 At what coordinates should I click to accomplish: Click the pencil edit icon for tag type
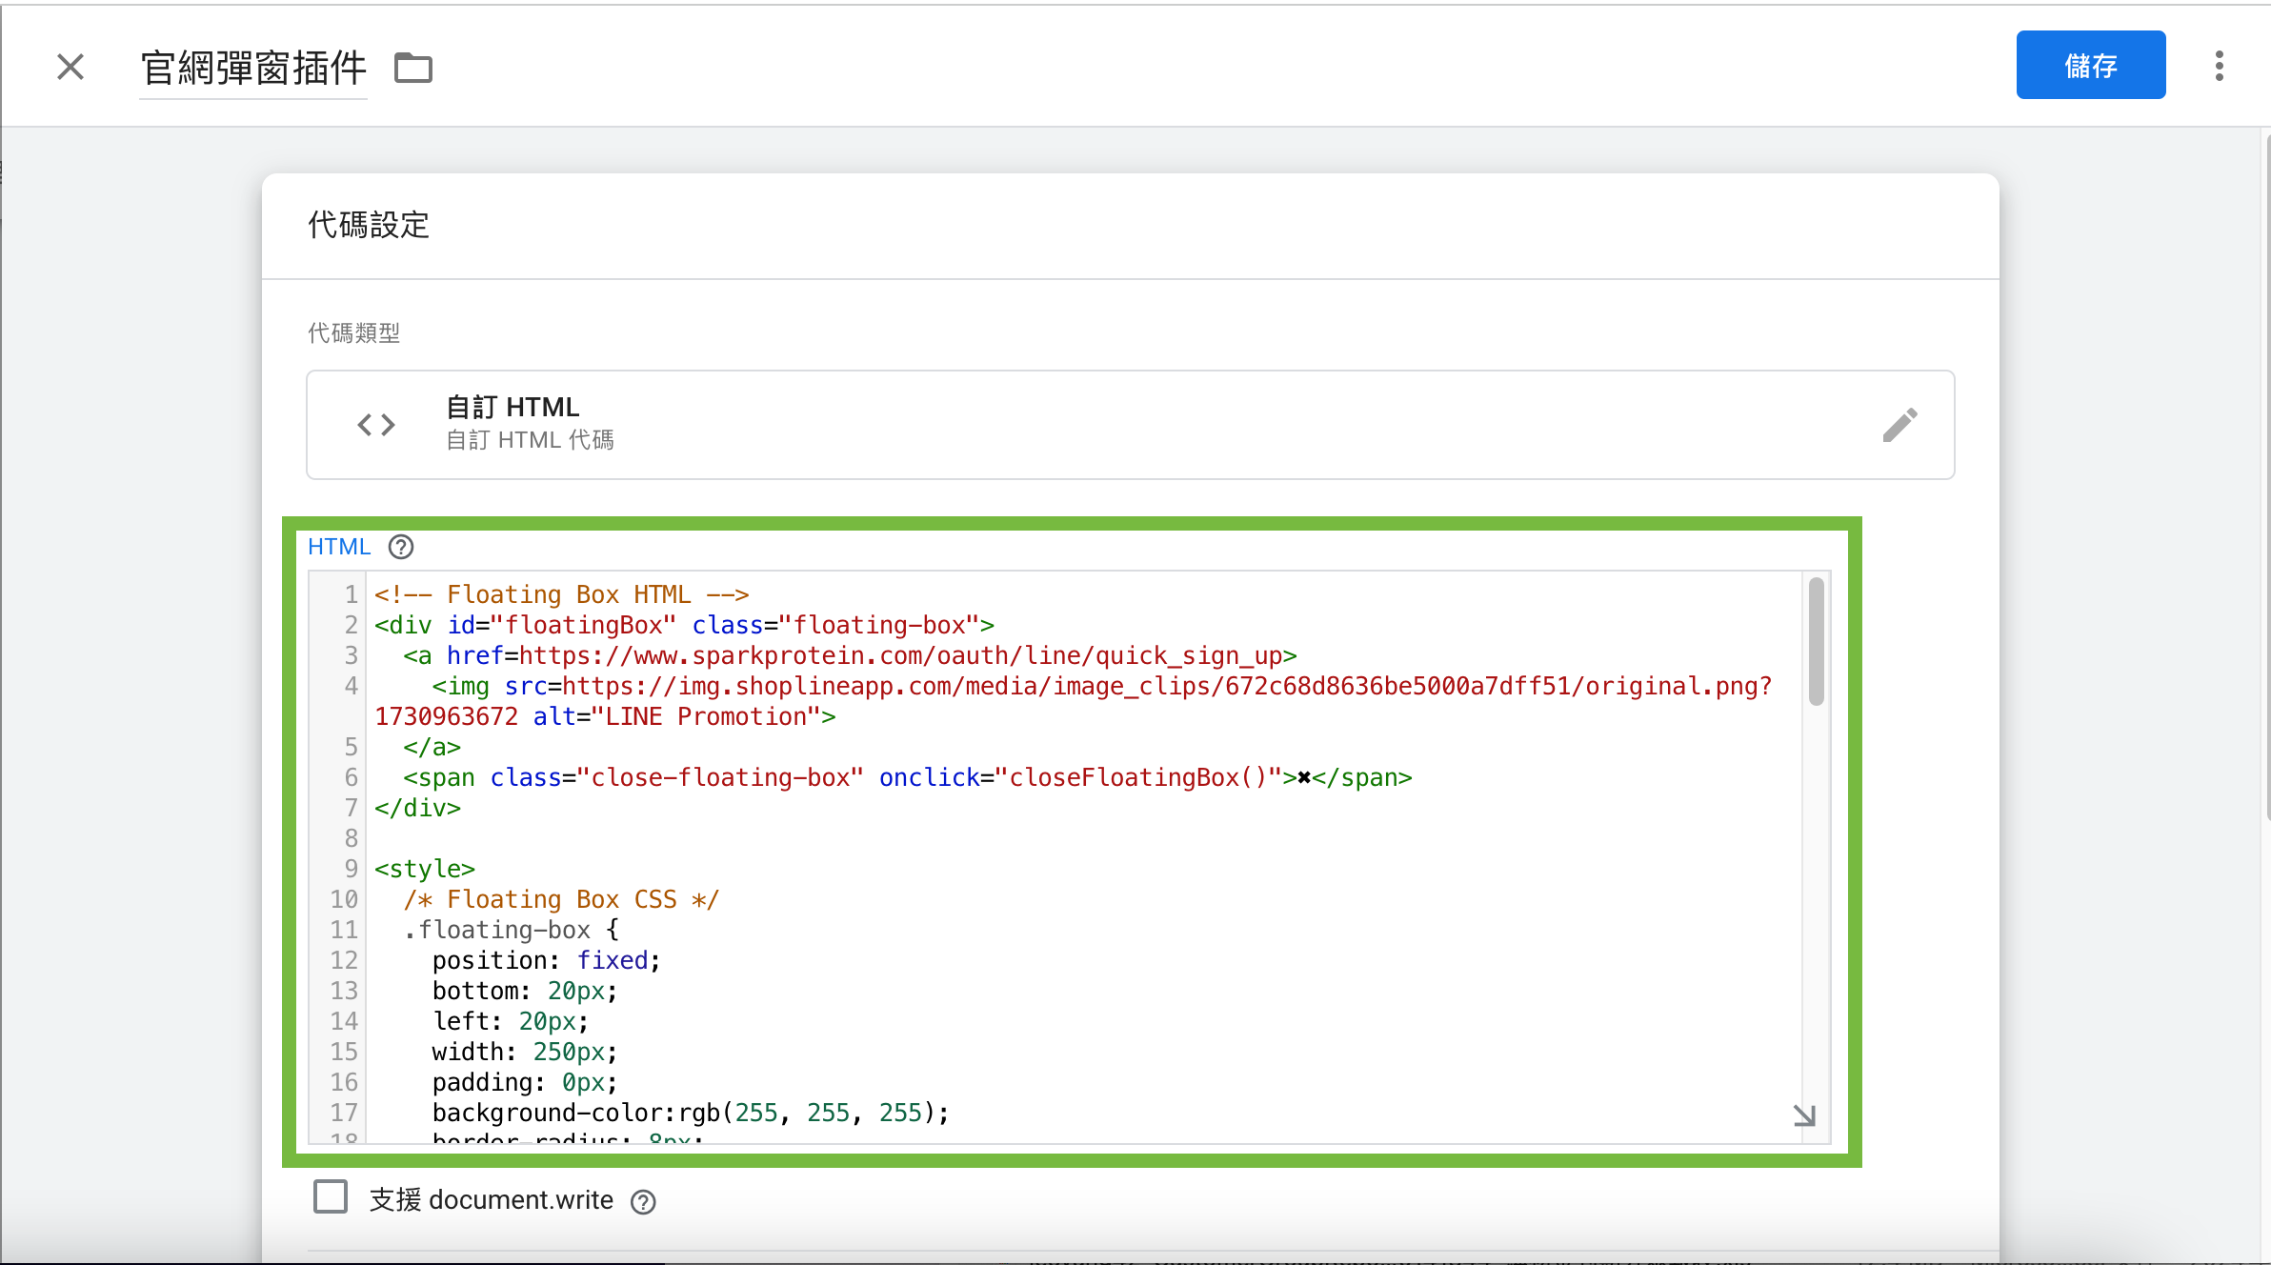[1899, 425]
